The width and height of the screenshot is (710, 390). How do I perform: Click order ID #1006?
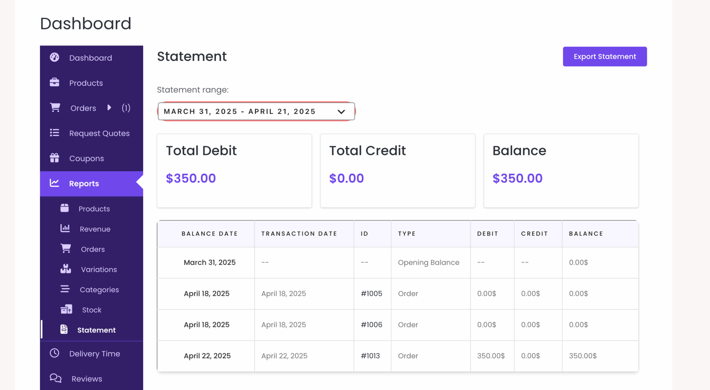(x=372, y=325)
